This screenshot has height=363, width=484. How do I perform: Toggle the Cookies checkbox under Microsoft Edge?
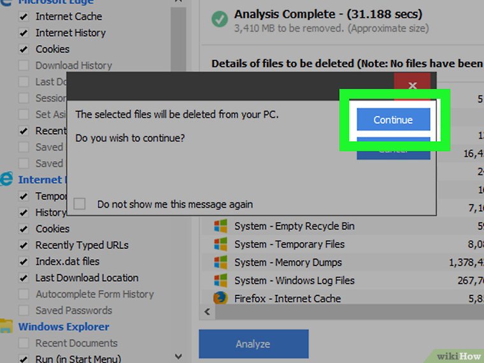coord(24,49)
